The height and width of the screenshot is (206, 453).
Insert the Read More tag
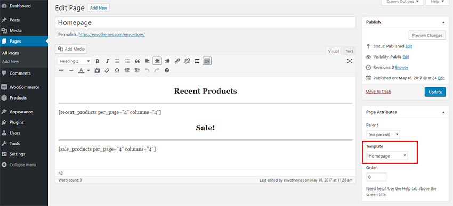(197, 61)
